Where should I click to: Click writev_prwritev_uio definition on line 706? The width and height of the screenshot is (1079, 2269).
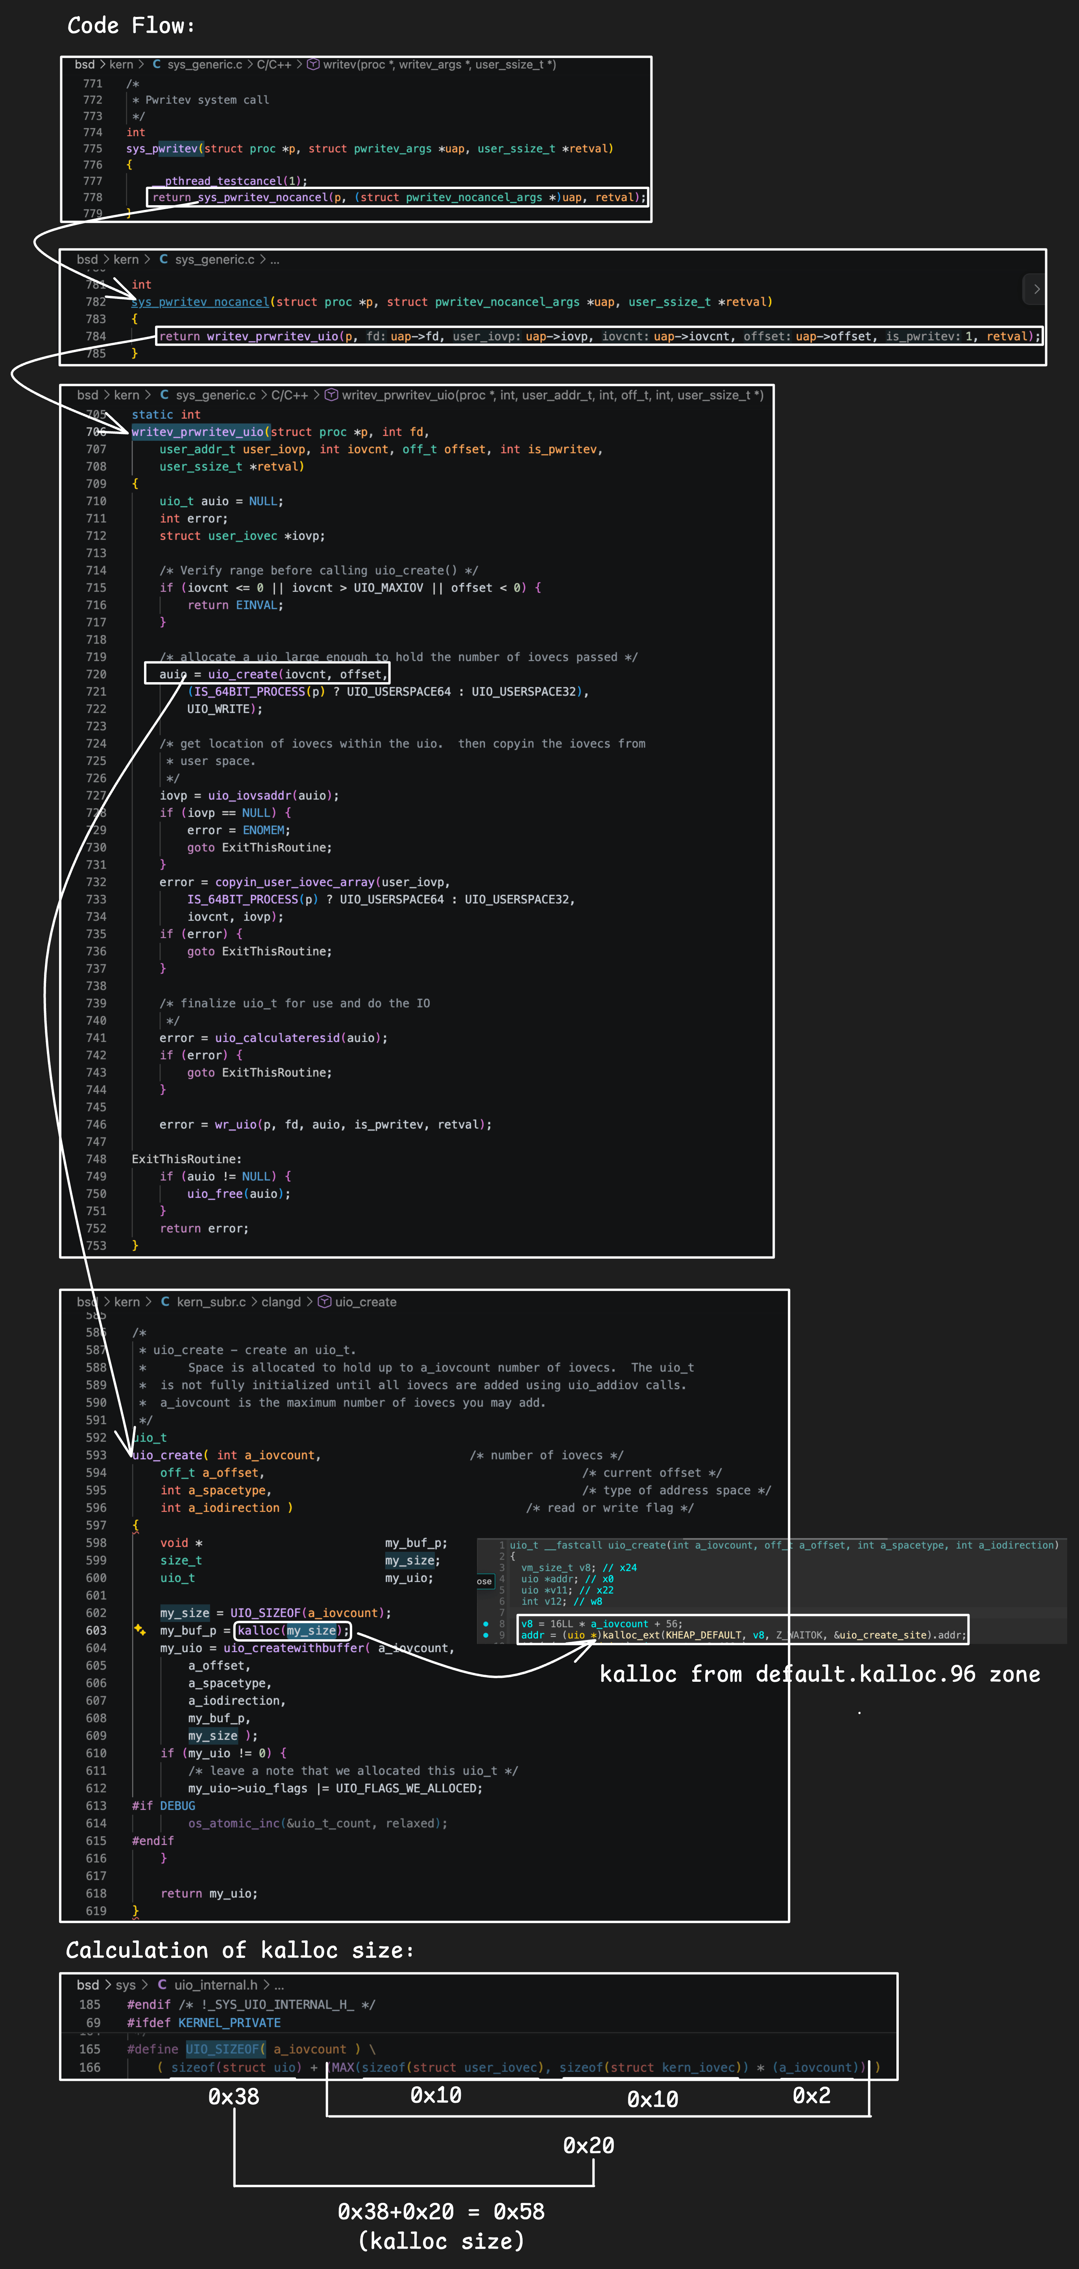click(198, 432)
